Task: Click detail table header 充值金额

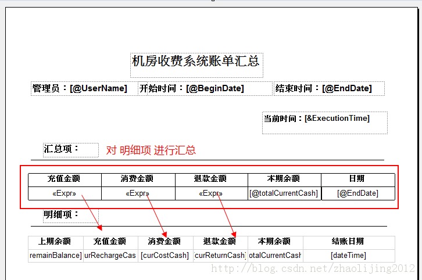Action: [110, 243]
